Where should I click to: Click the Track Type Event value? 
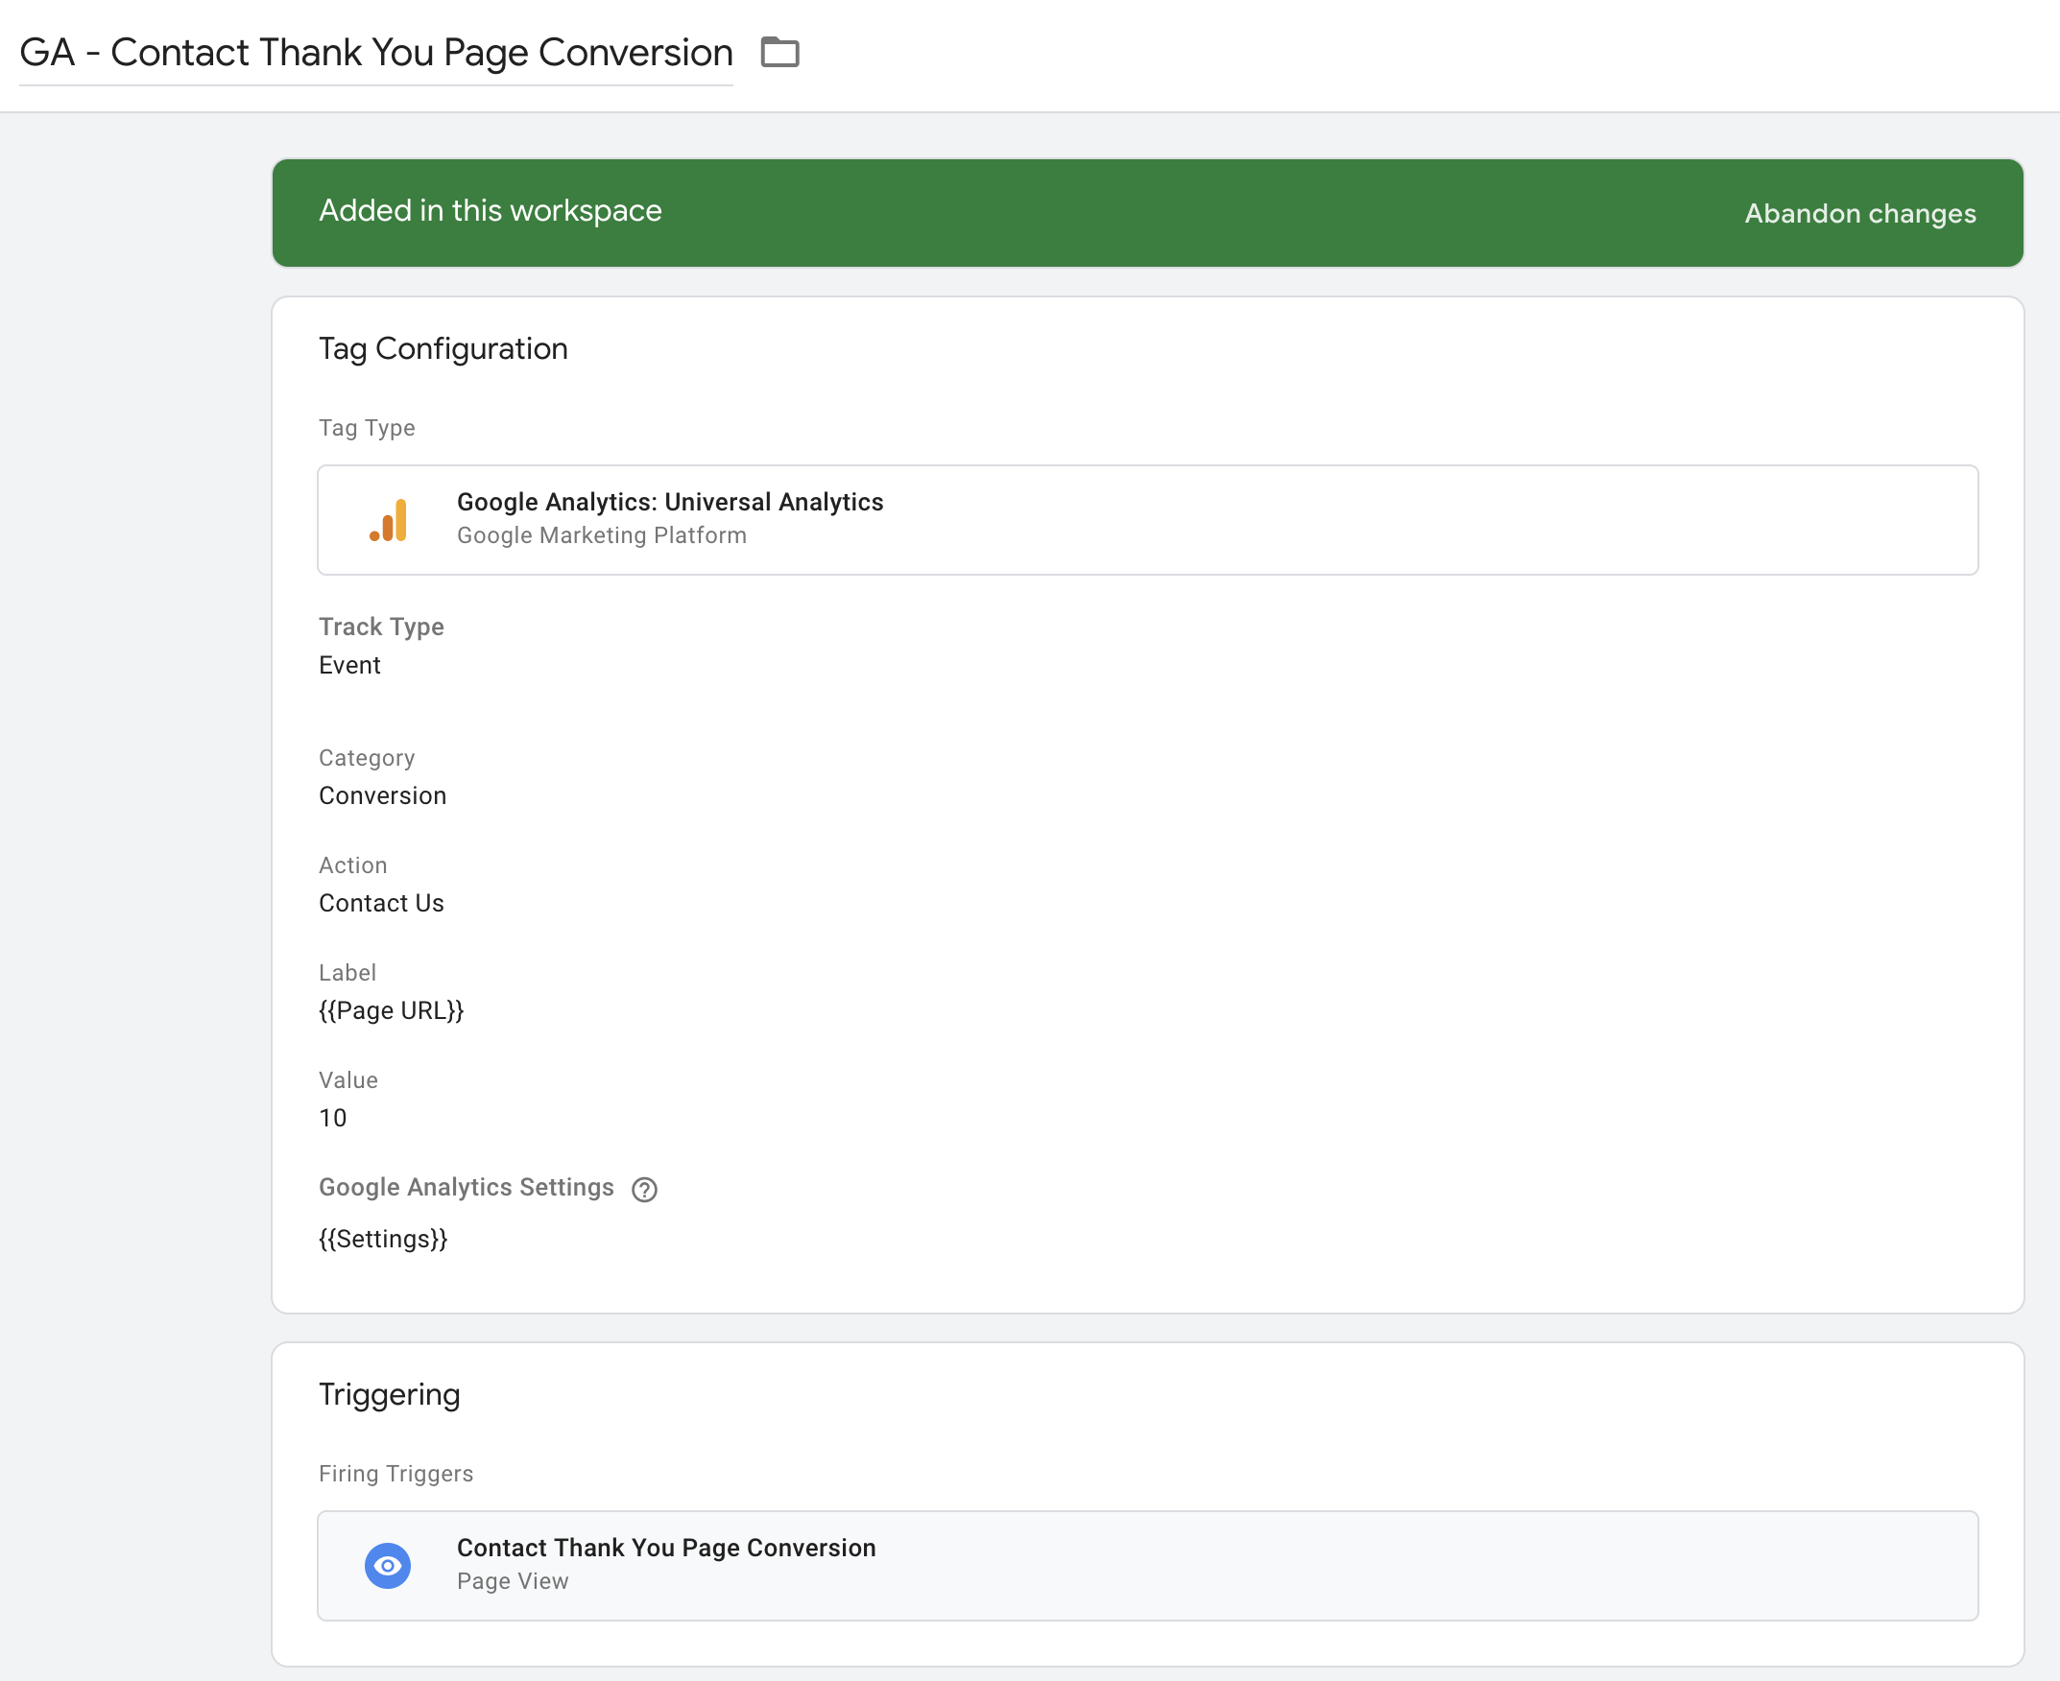click(349, 665)
